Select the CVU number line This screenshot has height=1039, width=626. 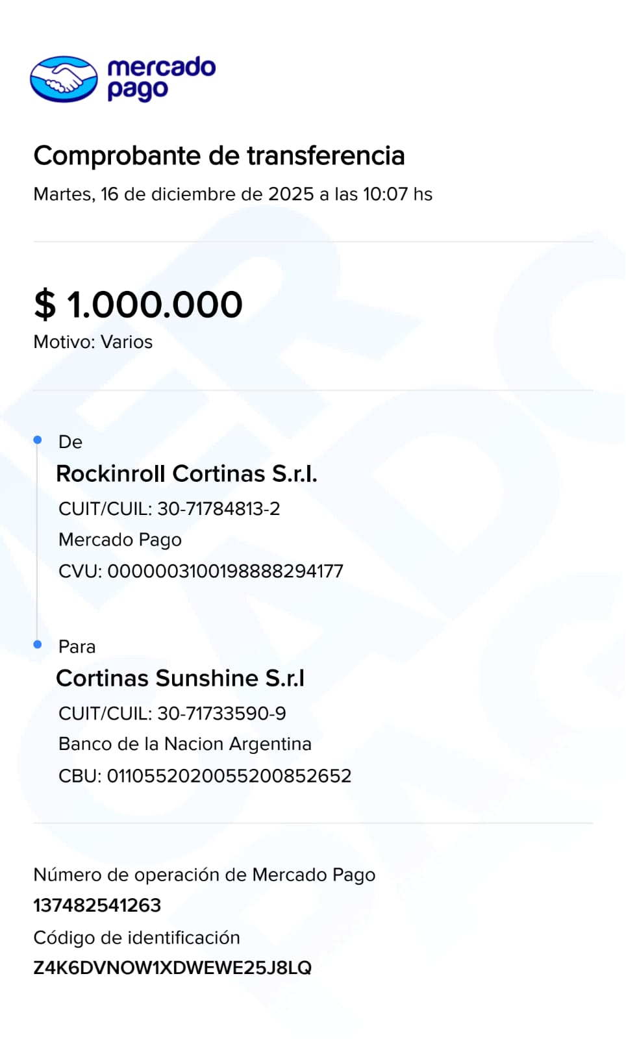(x=201, y=571)
